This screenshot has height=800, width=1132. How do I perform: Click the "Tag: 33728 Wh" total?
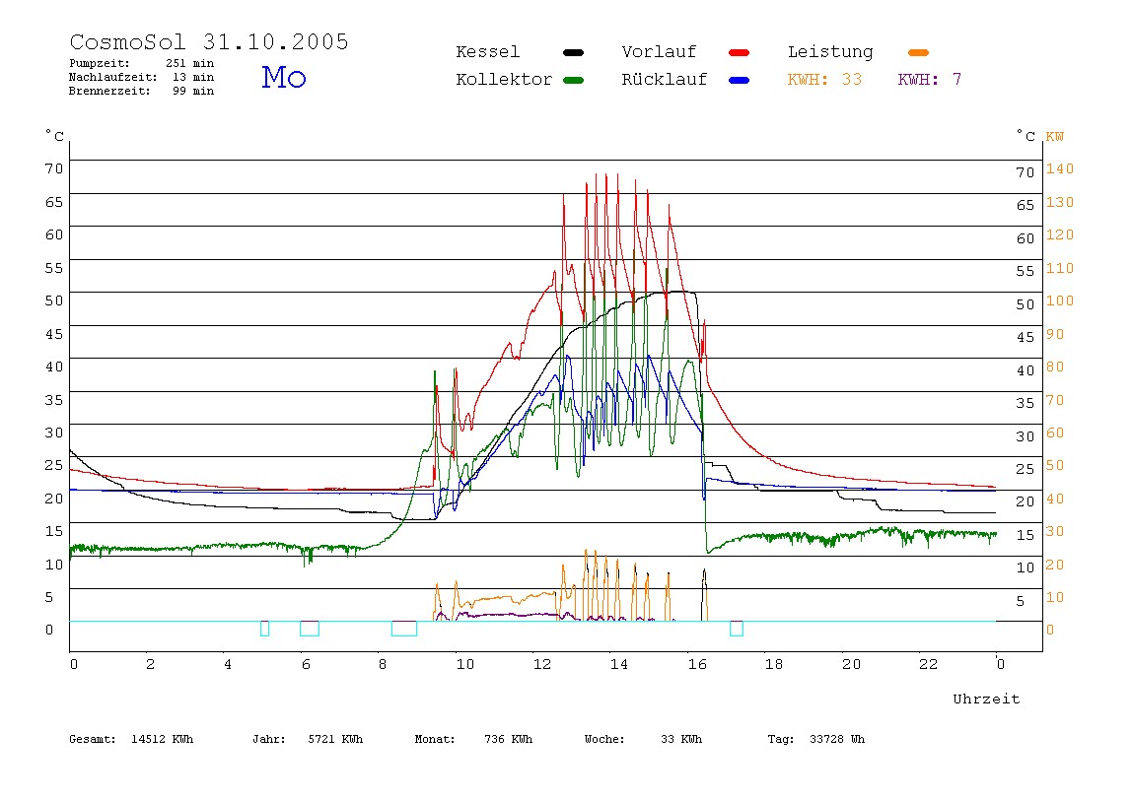(x=815, y=739)
